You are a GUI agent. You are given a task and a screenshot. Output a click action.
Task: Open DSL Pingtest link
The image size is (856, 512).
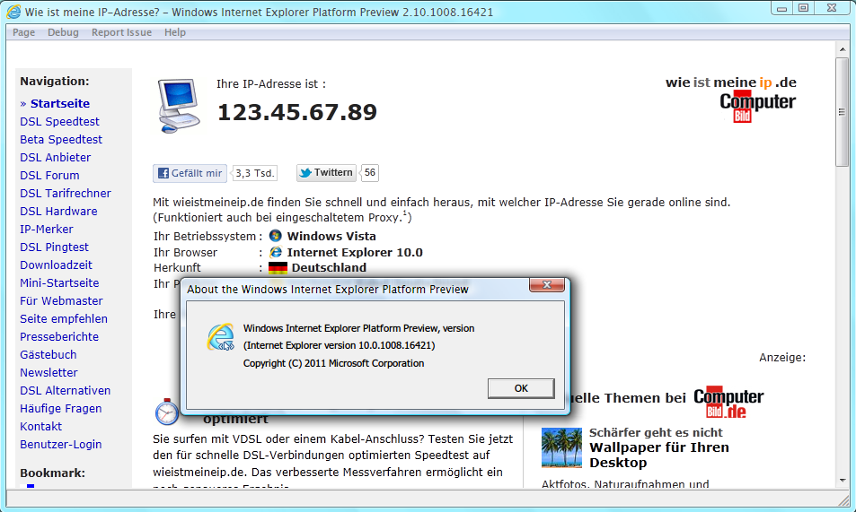coord(54,247)
